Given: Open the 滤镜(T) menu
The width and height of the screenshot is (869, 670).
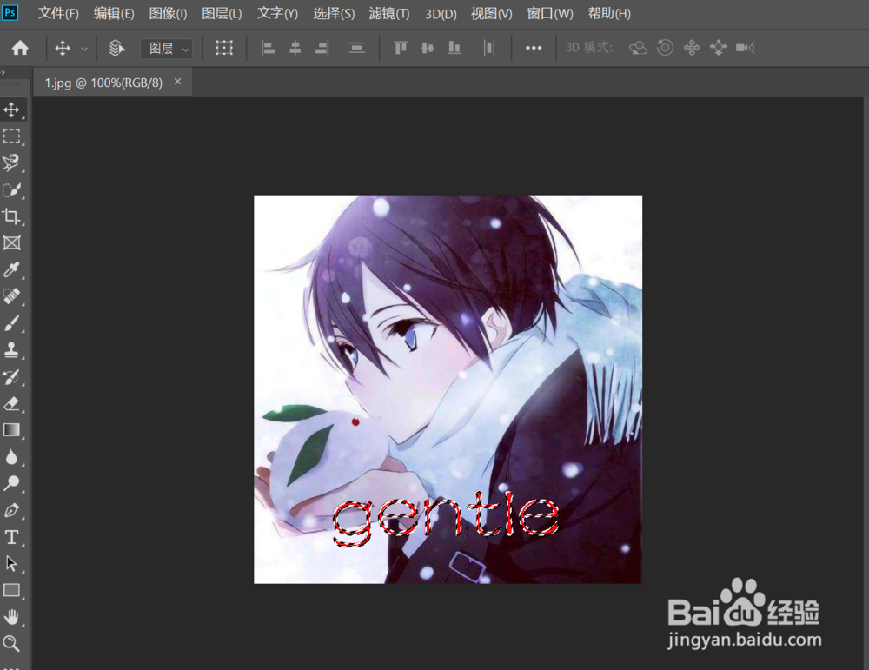Looking at the screenshot, I should pyautogui.click(x=389, y=13).
